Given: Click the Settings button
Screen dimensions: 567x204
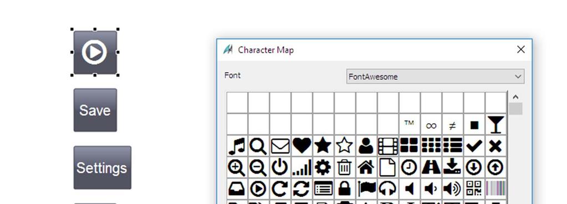Looking at the screenshot, I should coord(103,168).
